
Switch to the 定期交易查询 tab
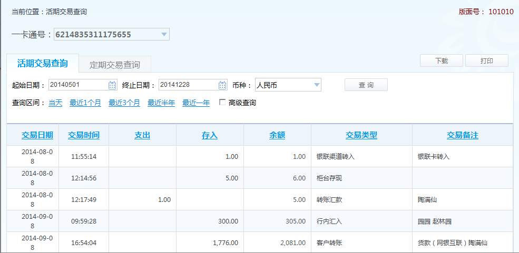[115, 65]
